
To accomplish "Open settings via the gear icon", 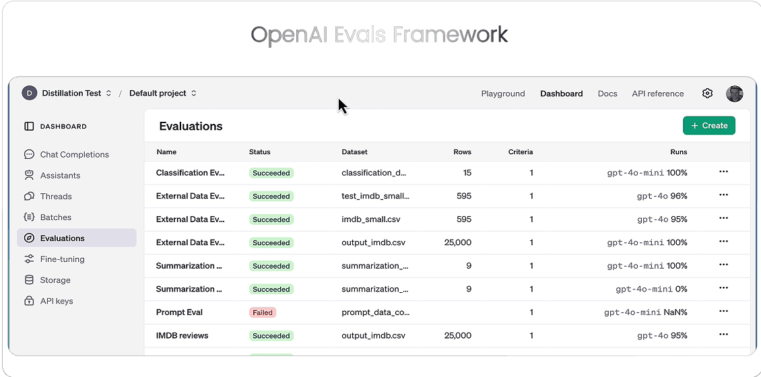I will pyautogui.click(x=707, y=93).
